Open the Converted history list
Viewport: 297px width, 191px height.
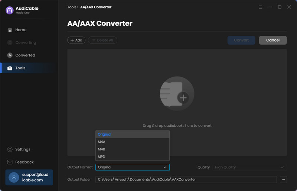(29, 55)
